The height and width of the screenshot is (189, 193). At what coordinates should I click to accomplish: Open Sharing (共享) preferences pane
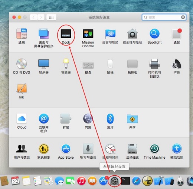(x=133, y=121)
